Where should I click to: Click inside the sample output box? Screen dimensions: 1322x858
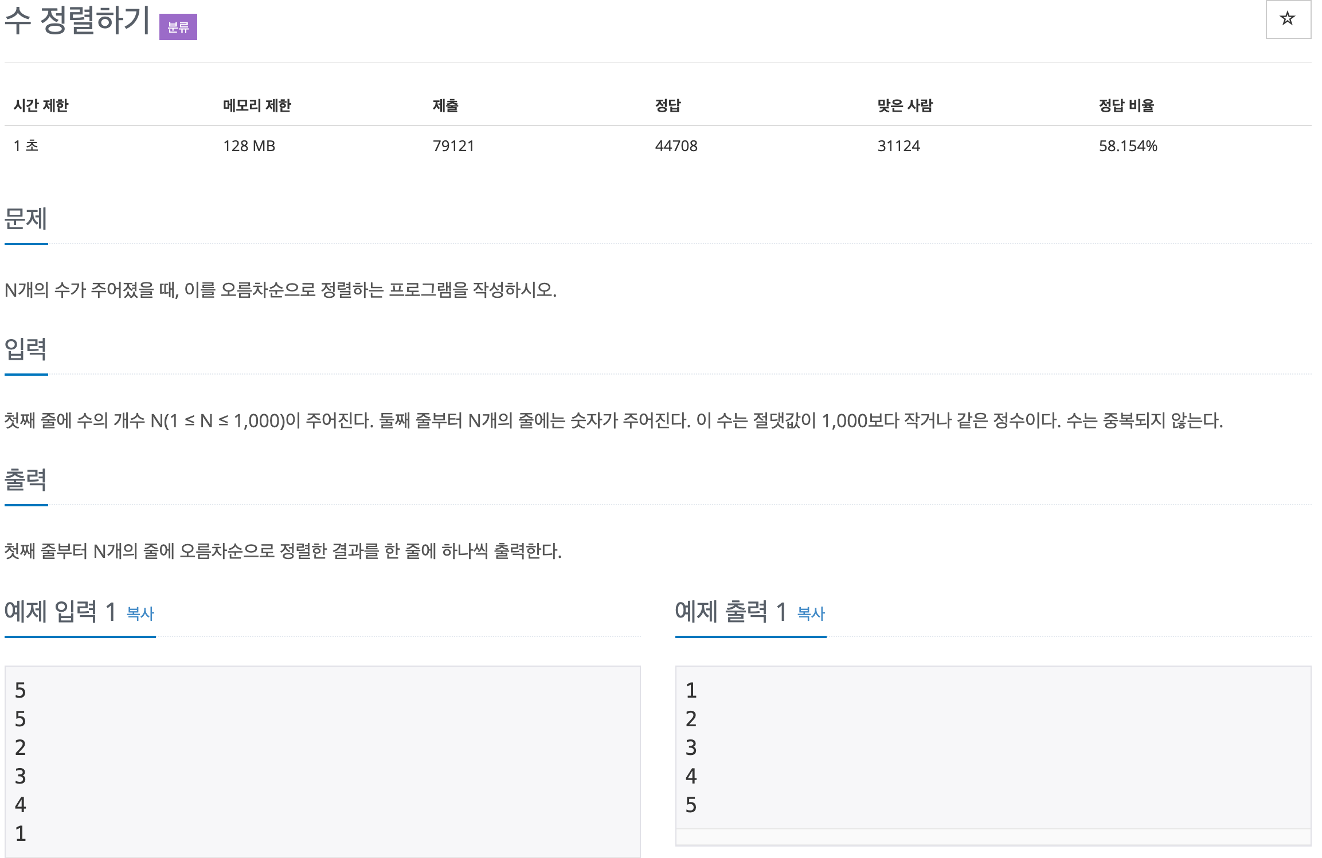tap(992, 747)
